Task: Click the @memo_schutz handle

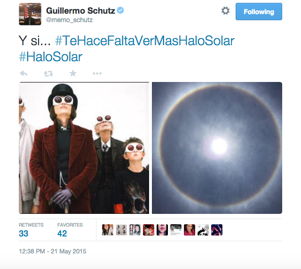Action: point(69,20)
